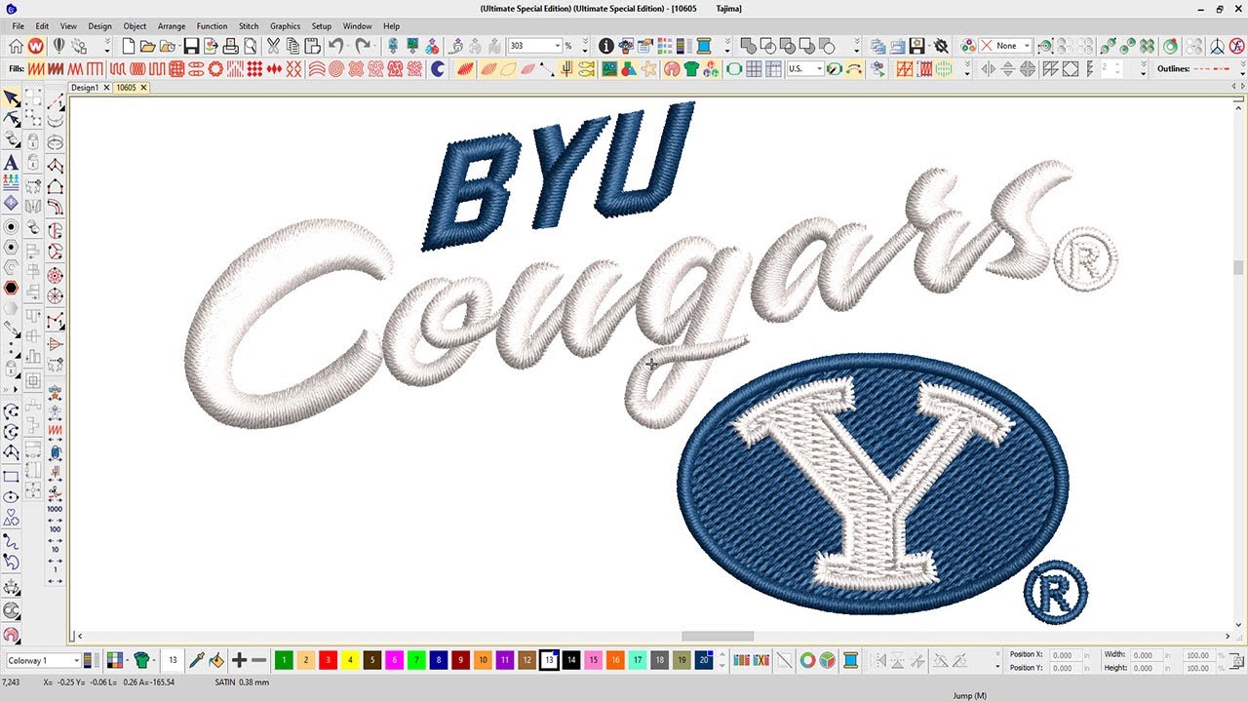Open the zoom percentage 303 dropdown
The image size is (1248, 702).
point(559,46)
